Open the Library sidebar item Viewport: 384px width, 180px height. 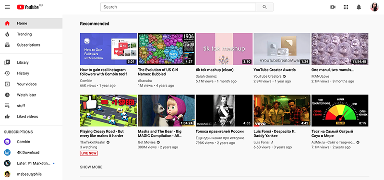31,63
